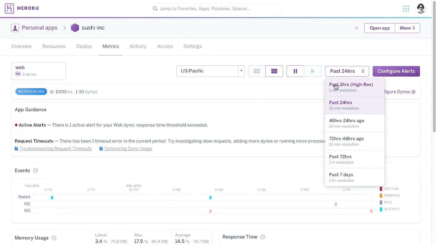Click the Personal apps person icon
The width and height of the screenshot is (436, 245).
click(x=15, y=28)
